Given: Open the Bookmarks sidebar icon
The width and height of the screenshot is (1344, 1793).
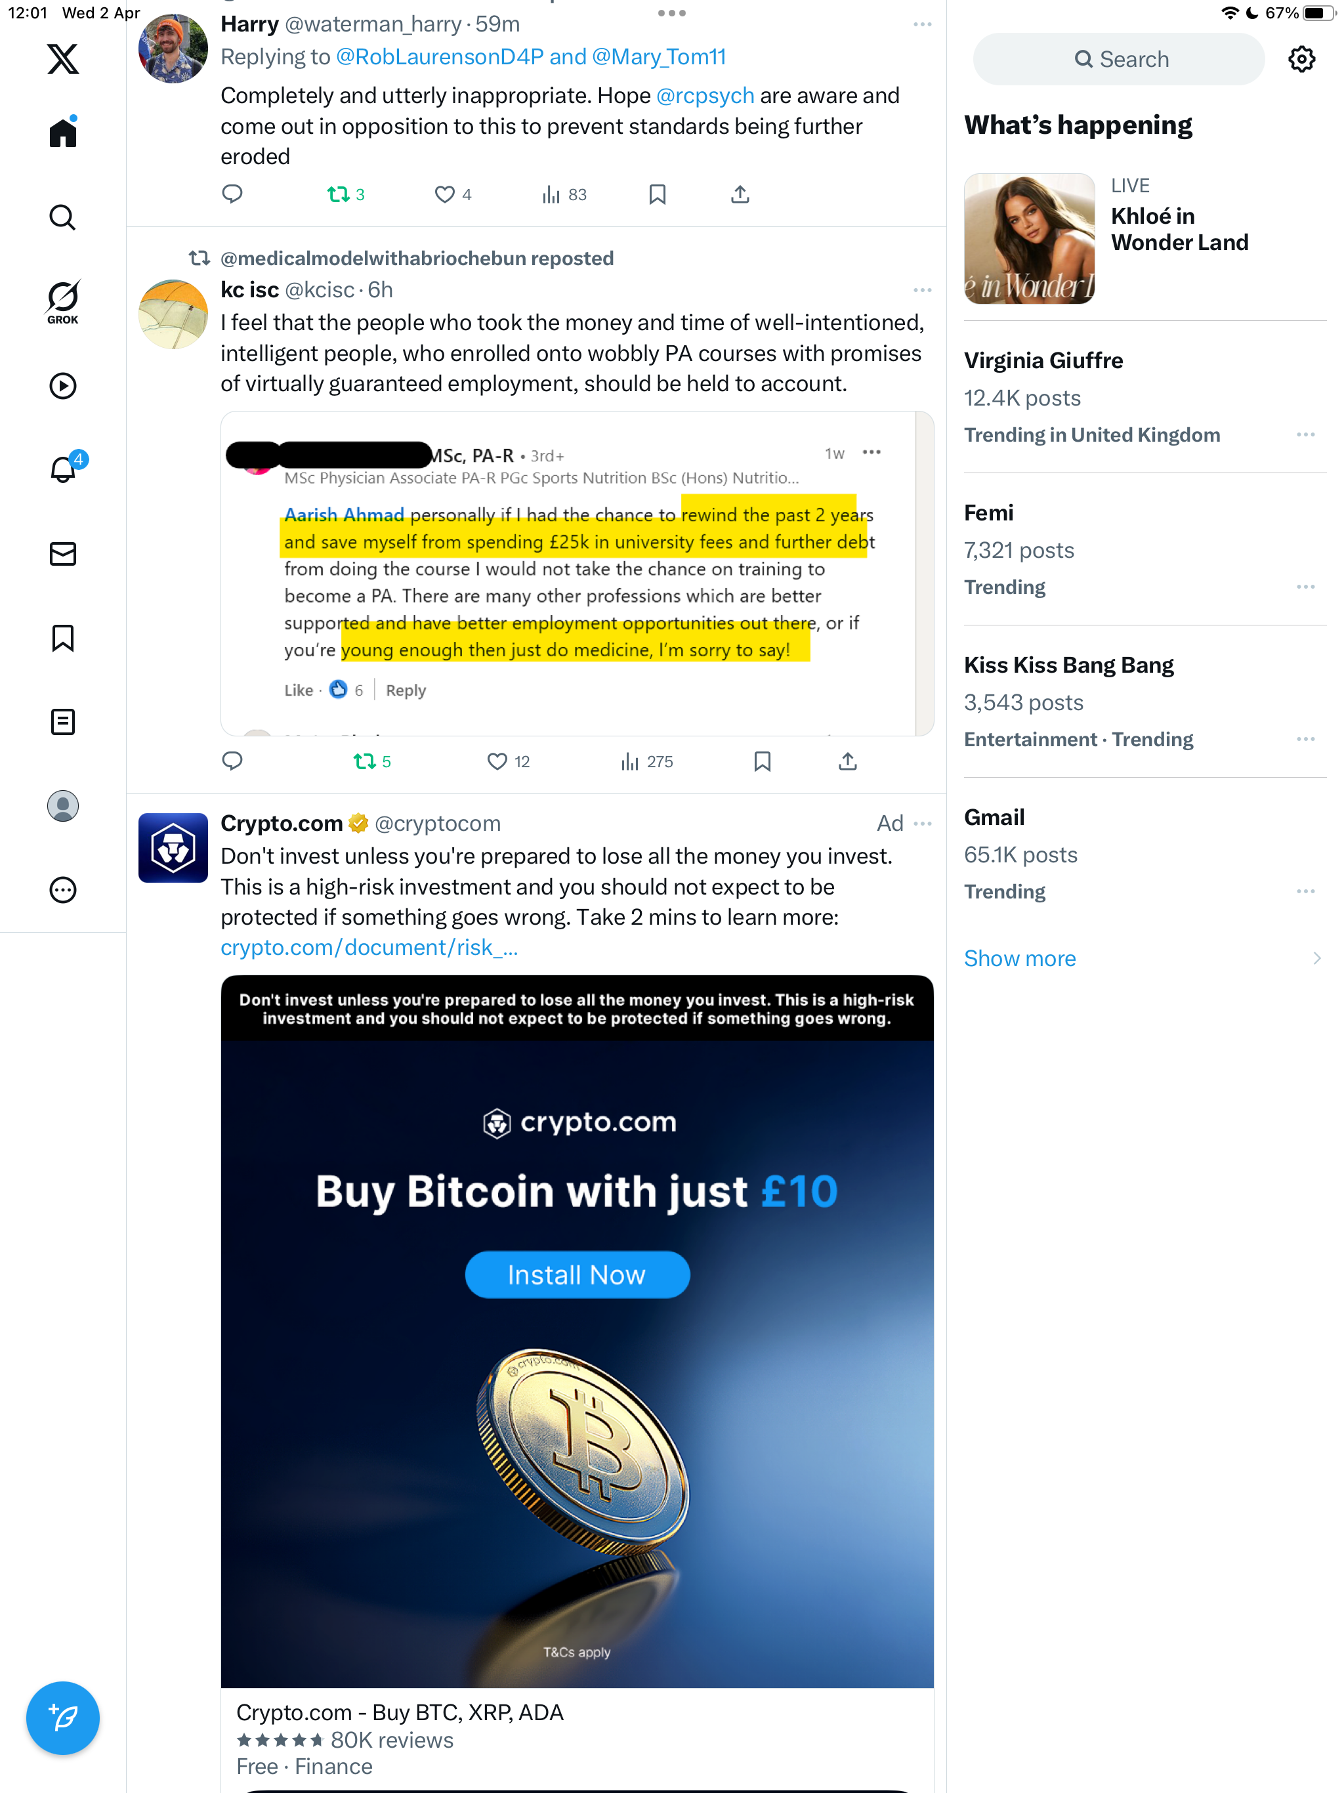Looking at the screenshot, I should (62, 638).
